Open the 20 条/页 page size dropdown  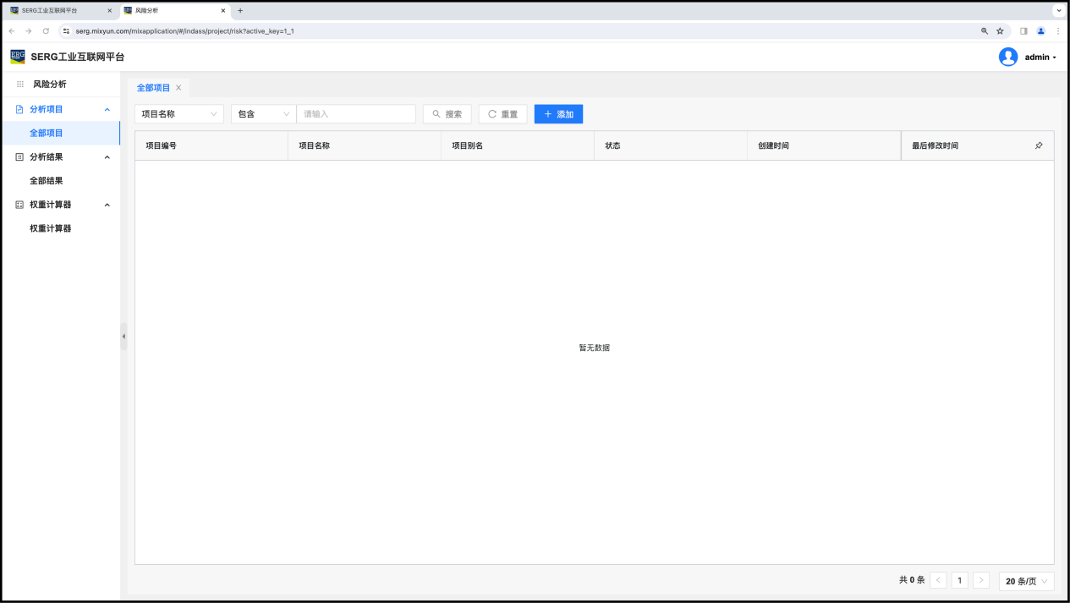1026,581
